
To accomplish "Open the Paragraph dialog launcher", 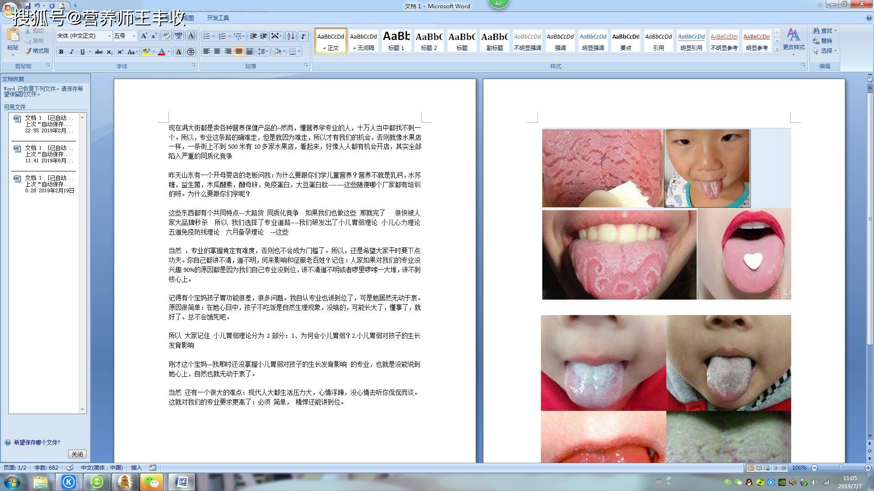I will click(x=306, y=65).
